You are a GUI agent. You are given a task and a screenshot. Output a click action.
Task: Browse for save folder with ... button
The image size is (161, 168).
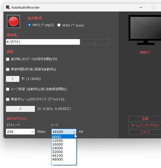95,42
